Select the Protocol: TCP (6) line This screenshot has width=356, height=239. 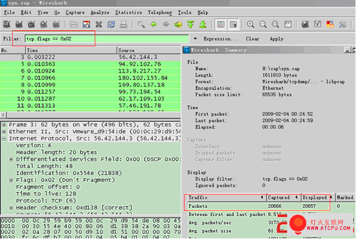pos(46,201)
